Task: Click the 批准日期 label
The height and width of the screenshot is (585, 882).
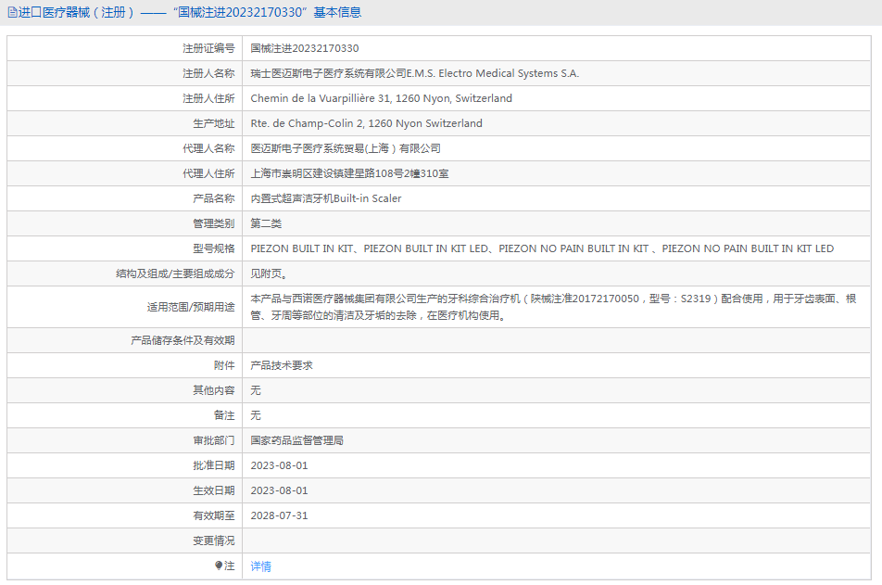Action: coord(214,465)
